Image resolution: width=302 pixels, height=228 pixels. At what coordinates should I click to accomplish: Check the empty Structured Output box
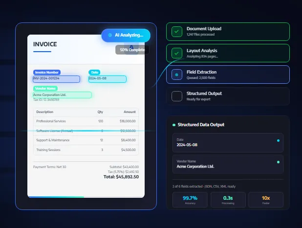(x=177, y=96)
